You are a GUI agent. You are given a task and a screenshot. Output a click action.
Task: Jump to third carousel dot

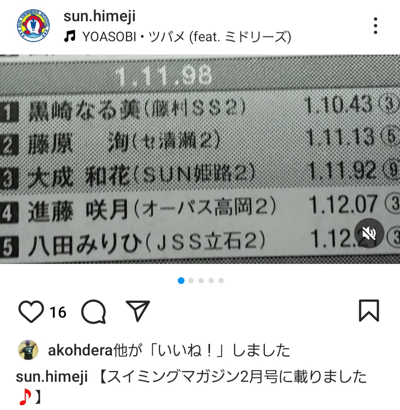[x=201, y=281]
